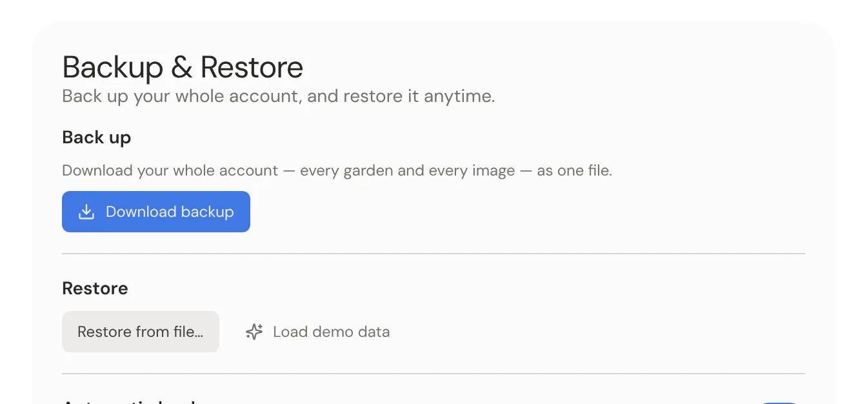
Task: Click the 'Download your whole account' description text
Action: (337, 171)
